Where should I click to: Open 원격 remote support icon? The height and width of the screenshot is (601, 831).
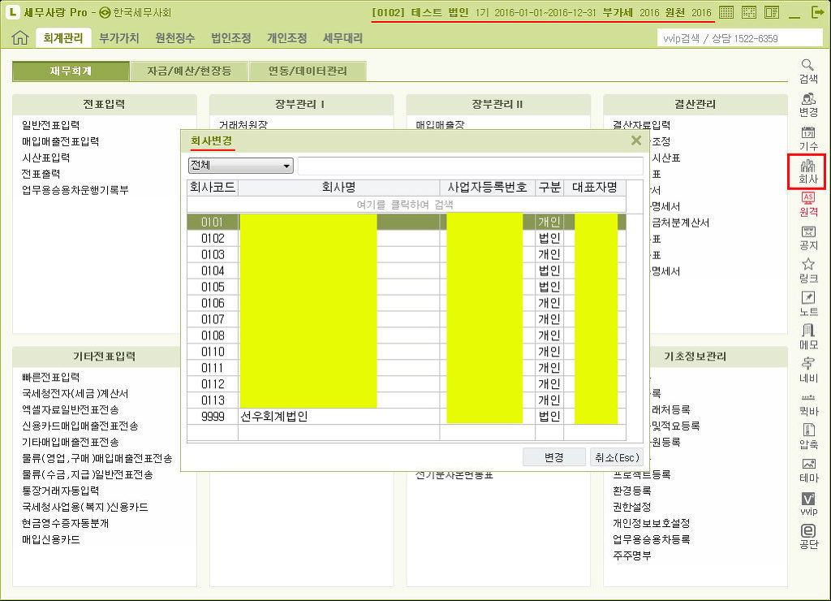pyautogui.click(x=807, y=203)
